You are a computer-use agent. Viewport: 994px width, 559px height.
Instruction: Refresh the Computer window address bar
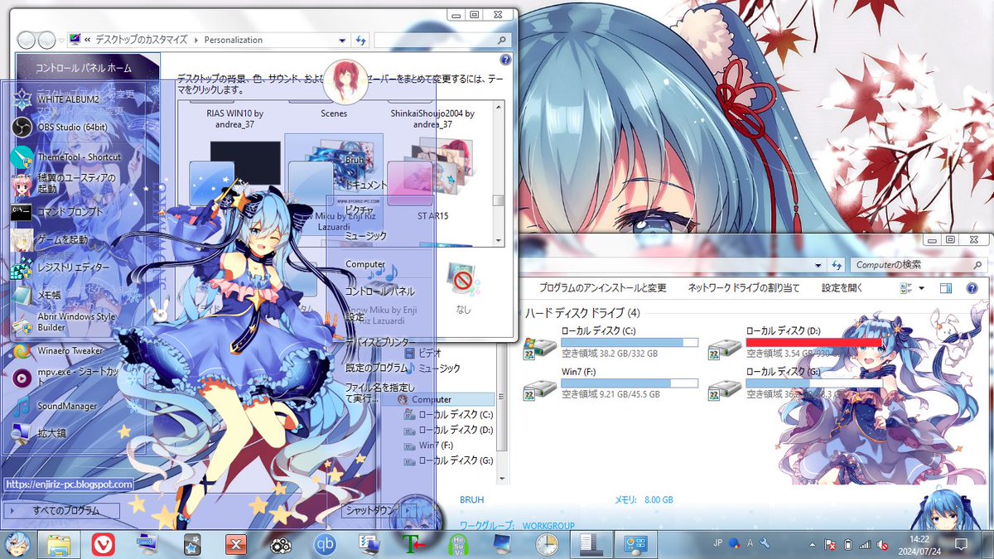tap(837, 265)
